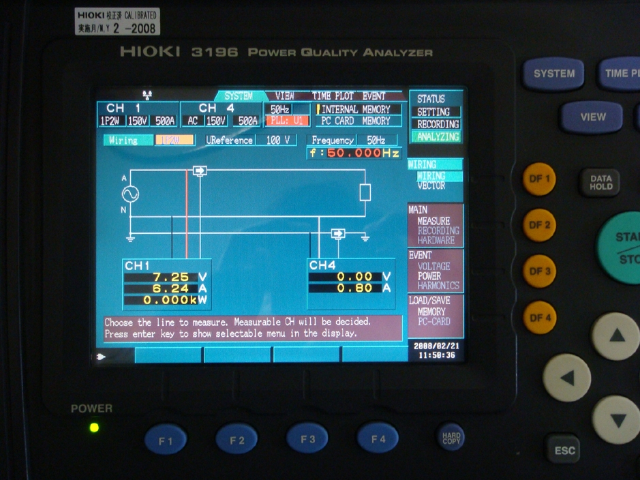This screenshot has width=640, height=480.
Task: Click the date and time display
Action: point(436,350)
